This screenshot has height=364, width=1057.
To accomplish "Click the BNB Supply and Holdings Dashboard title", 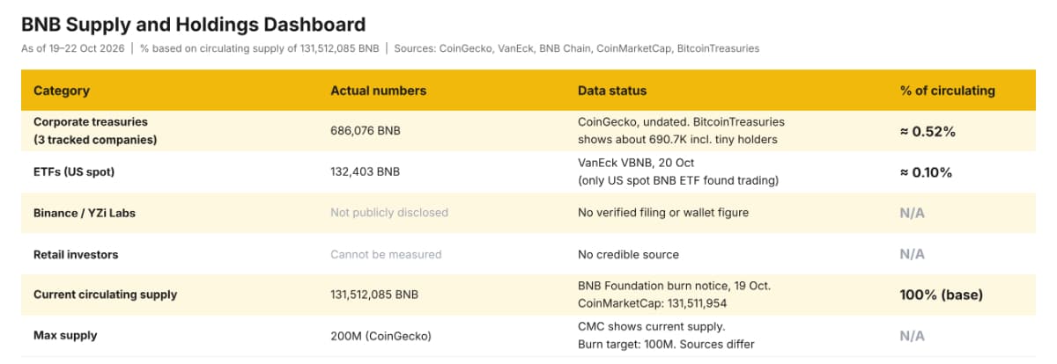I will point(193,25).
